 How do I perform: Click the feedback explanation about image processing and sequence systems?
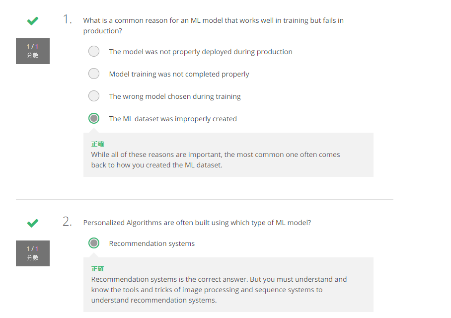pos(219,290)
